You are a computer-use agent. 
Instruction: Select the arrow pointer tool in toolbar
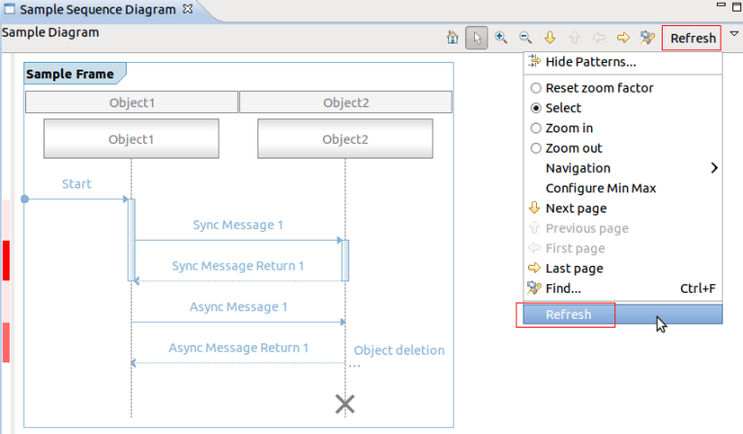[476, 38]
